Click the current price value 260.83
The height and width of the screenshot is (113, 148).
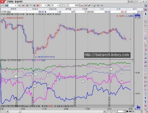pyautogui.click(x=41, y=12)
